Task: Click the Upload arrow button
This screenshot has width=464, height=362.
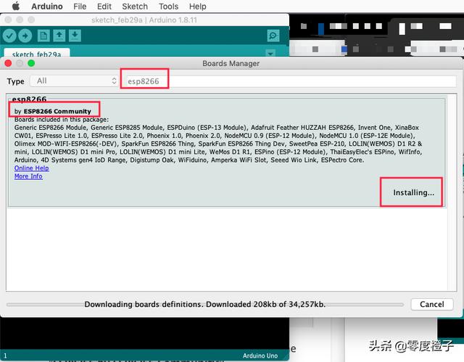Action: [25, 36]
